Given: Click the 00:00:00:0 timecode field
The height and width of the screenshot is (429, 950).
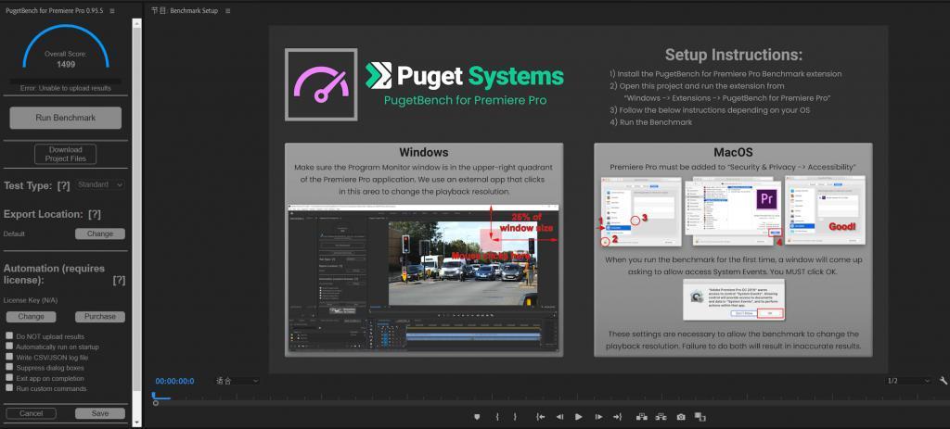Looking at the screenshot, I should [174, 381].
